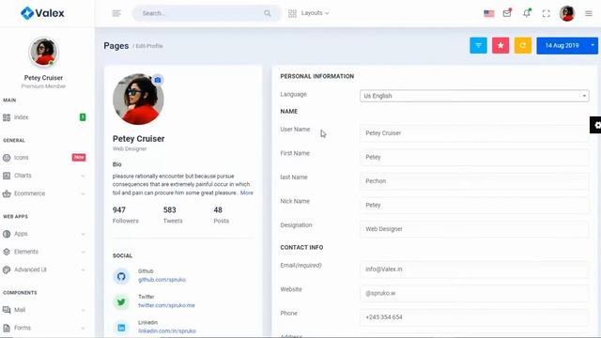601x338 pixels.
Task: Click the red star button
Action: pos(501,46)
